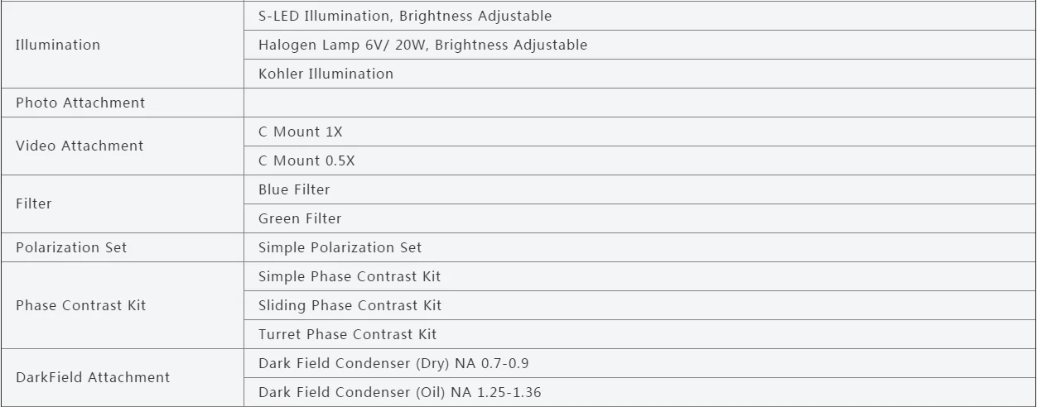Select the C Mount 1X cell
This screenshot has height=407, width=1037.
tap(300, 132)
